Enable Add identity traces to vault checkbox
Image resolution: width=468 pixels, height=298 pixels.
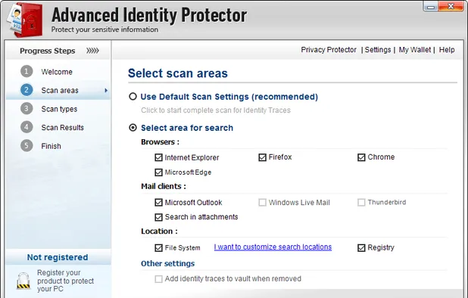(x=158, y=279)
